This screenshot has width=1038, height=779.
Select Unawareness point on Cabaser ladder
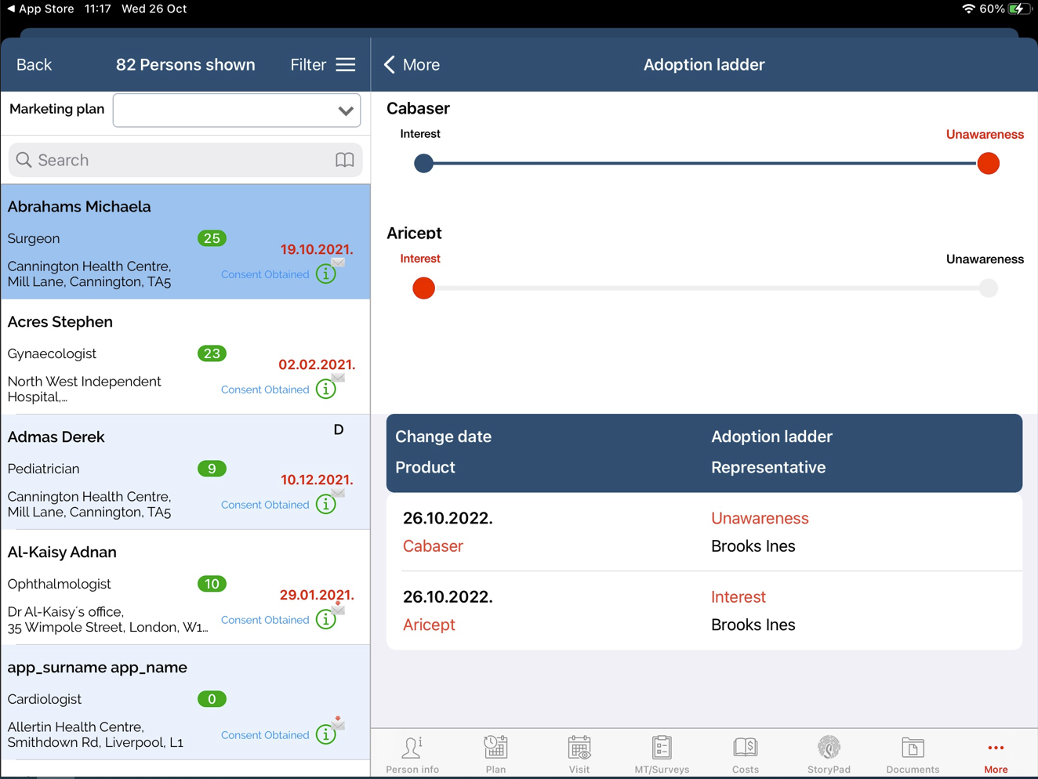click(x=988, y=164)
